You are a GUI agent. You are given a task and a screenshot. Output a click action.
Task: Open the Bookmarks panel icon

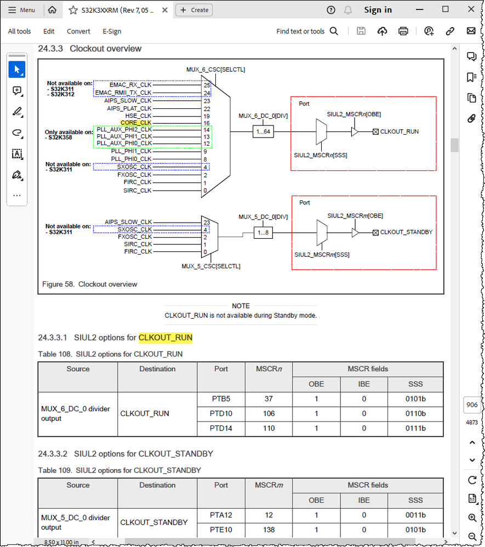pos(472,77)
